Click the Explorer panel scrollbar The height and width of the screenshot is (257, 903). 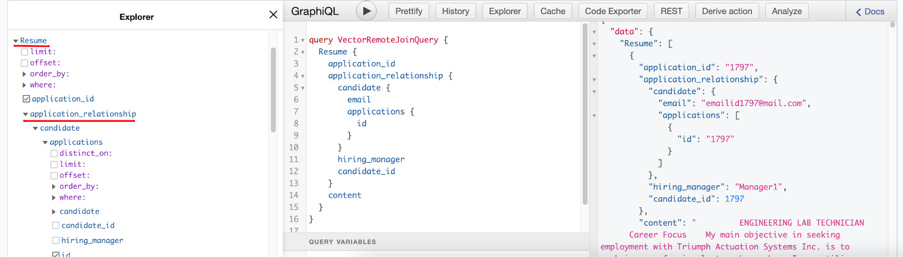(273, 90)
